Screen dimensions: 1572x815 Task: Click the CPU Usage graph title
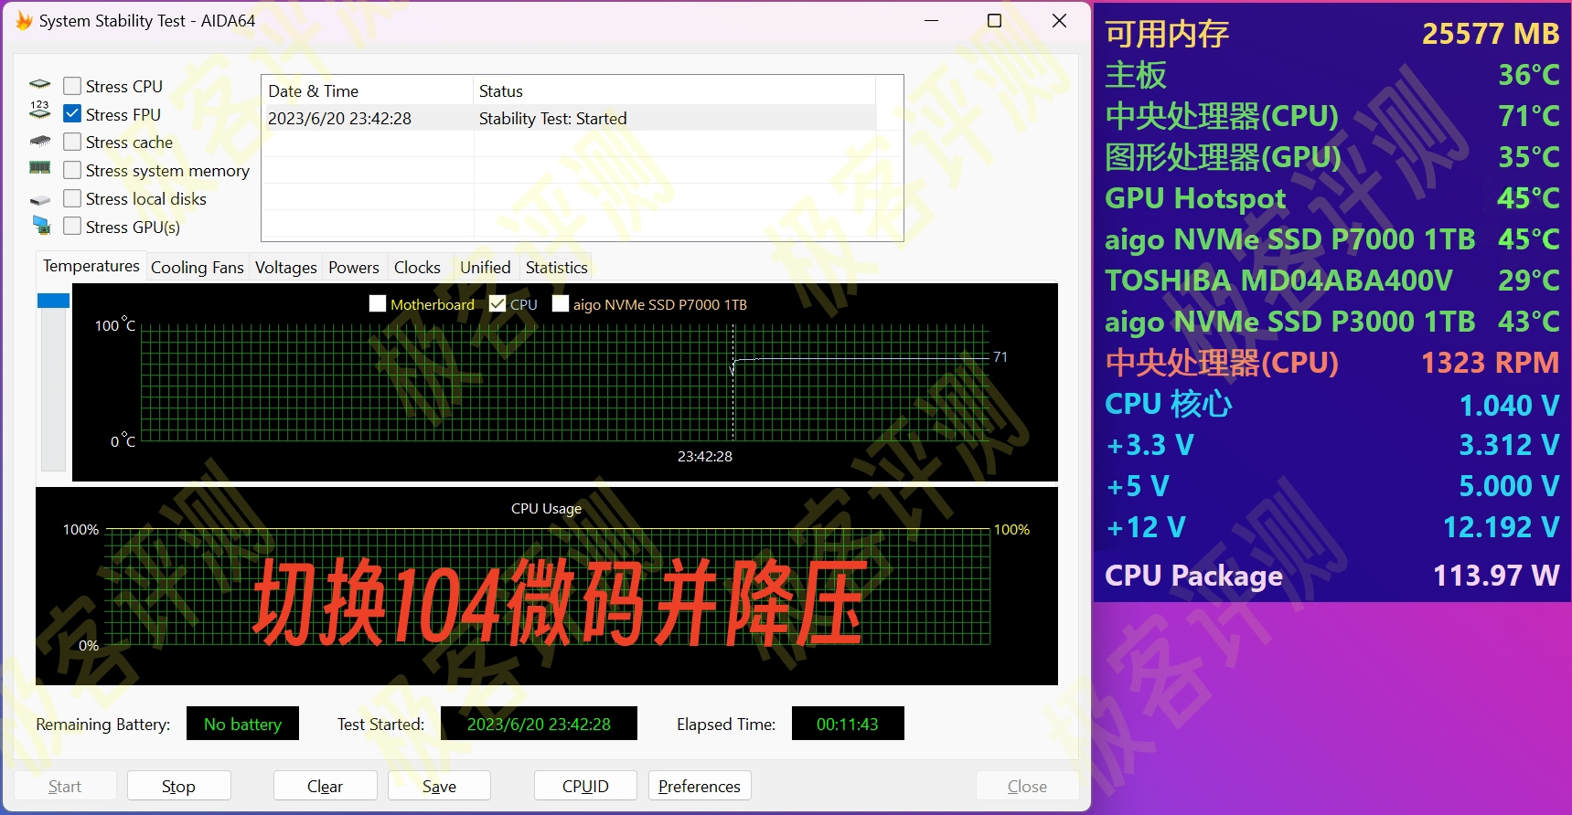tap(546, 508)
